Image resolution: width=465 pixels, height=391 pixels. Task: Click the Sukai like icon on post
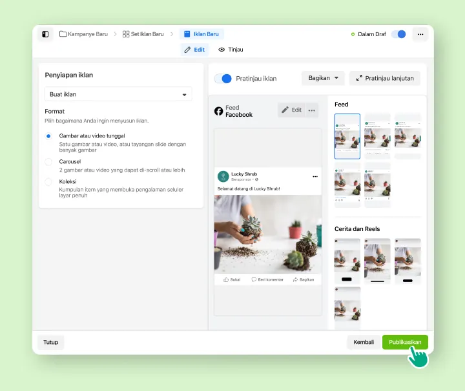tap(227, 279)
